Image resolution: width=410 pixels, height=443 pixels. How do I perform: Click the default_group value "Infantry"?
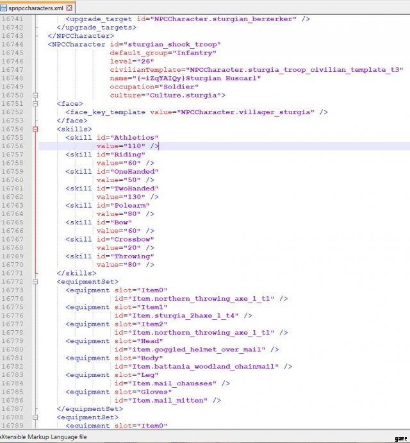[x=195, y=53]
